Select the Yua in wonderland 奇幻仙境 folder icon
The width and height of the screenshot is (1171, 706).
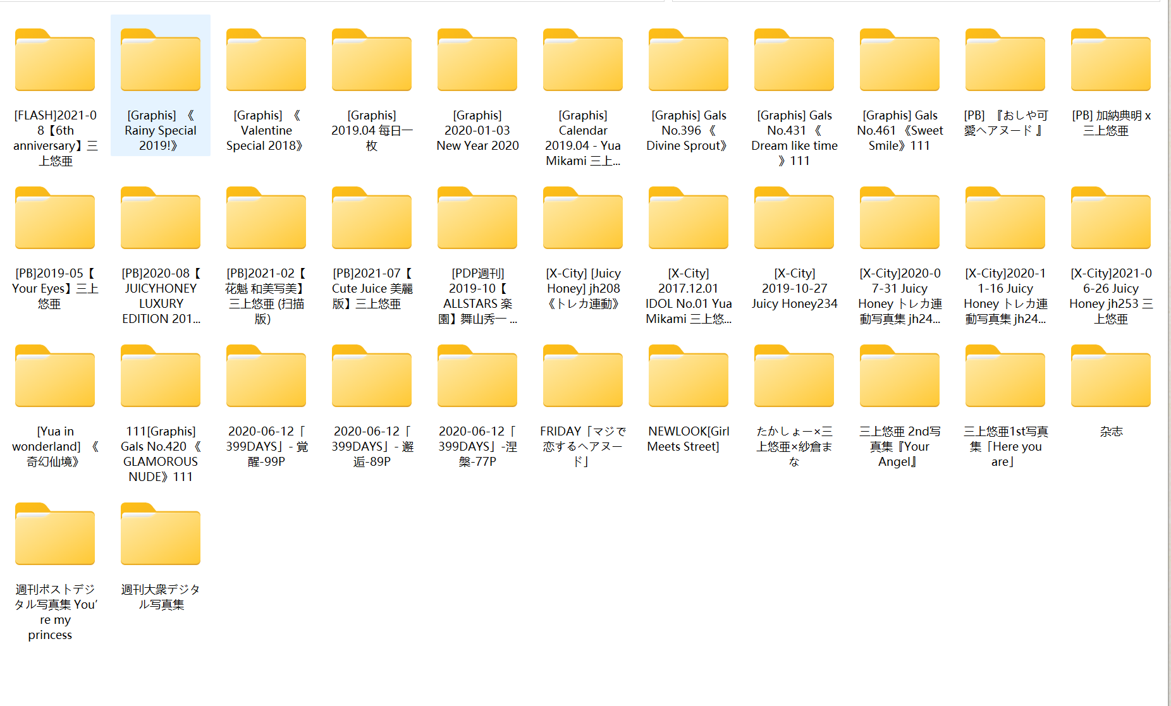55,376
